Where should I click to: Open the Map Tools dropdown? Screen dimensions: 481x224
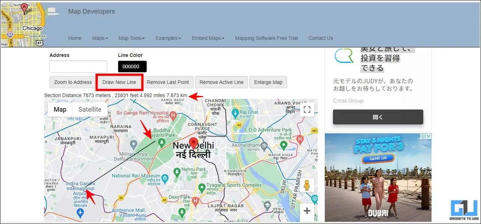[x=132, y=38]
